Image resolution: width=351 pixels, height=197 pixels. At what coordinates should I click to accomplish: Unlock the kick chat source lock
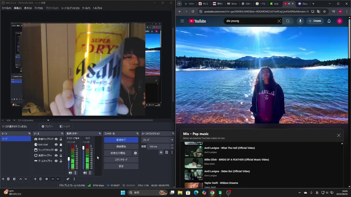pyautogui.click(x=61, y=144)
